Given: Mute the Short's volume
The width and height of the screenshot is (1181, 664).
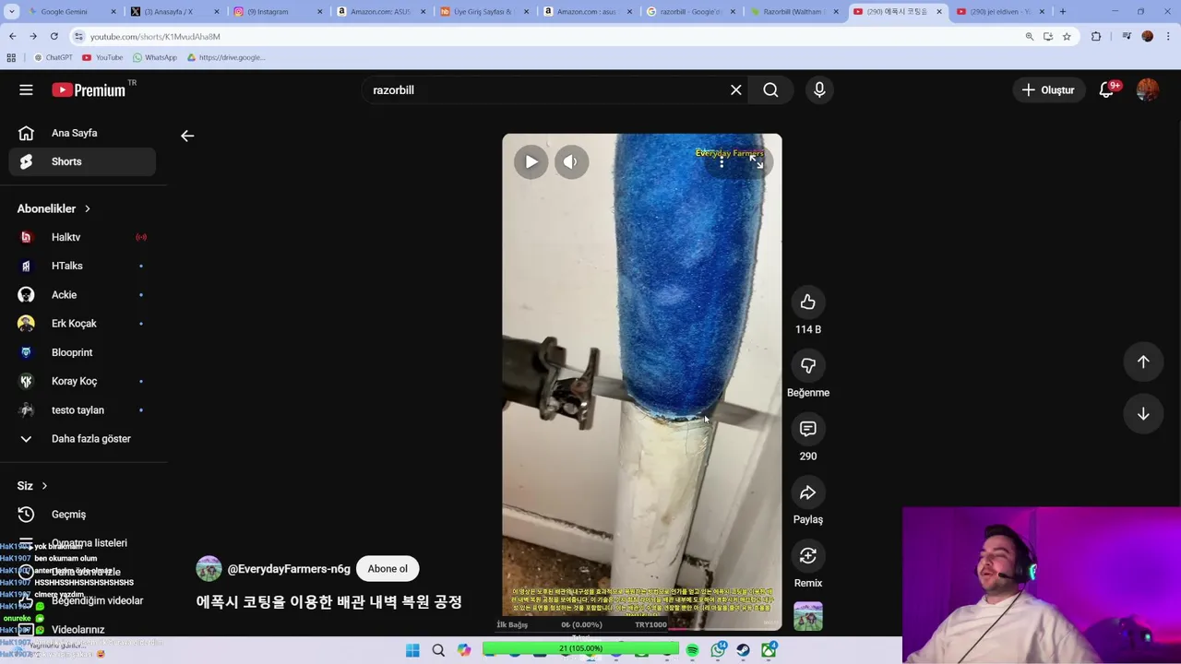Looking at the screenshot, I should coord(571,161).
